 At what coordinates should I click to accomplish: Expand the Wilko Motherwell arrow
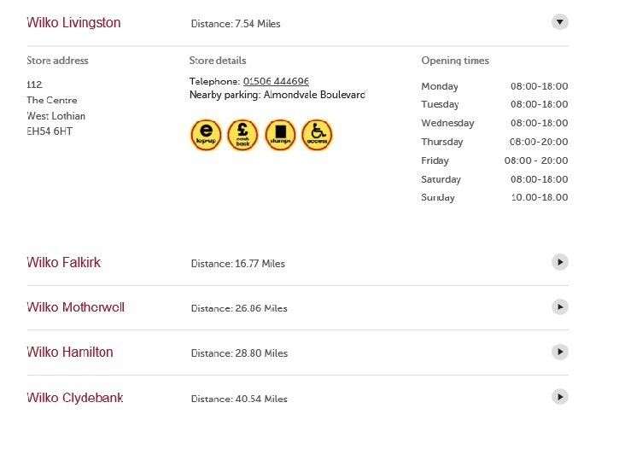[559, 306]
